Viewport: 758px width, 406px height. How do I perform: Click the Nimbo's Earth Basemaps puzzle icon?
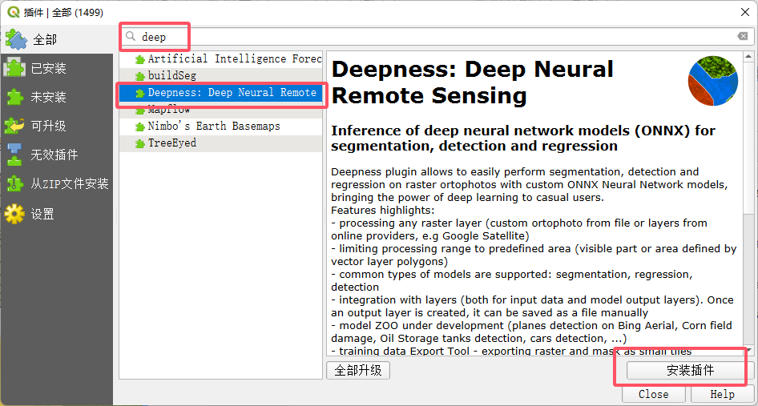140,127
